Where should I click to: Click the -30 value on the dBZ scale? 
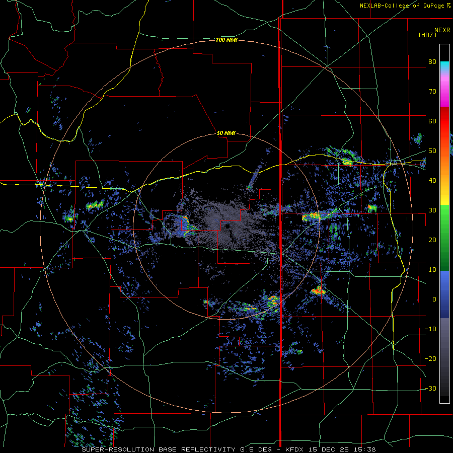(430, 388)
